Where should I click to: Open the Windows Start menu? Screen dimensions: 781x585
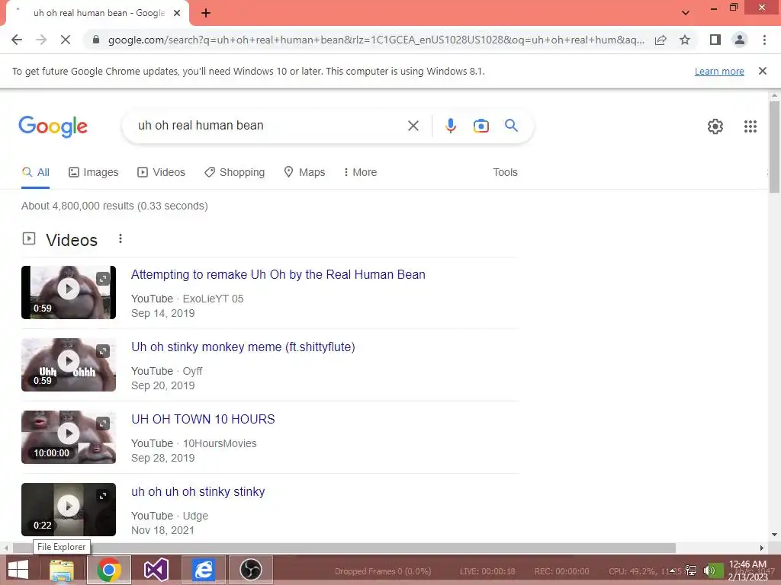(18, 570)
